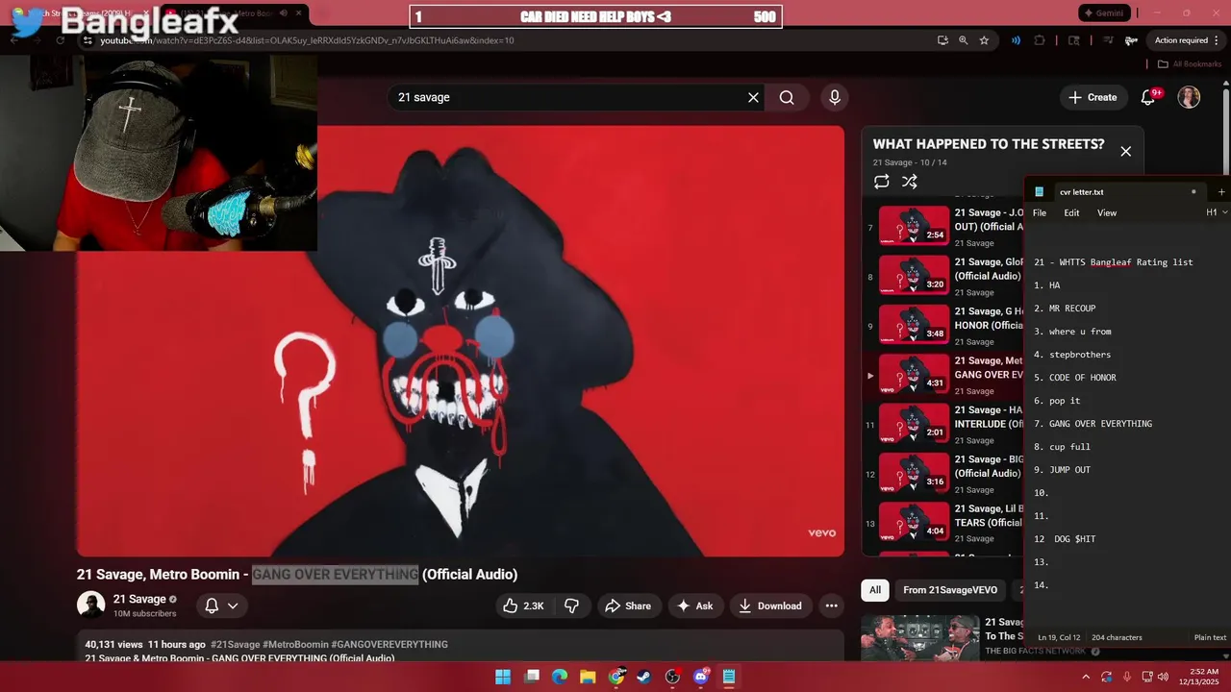Screen dimensions: 1231x692
Task: Click the zoom magnifier in address bar
Action: pos(964,40)
